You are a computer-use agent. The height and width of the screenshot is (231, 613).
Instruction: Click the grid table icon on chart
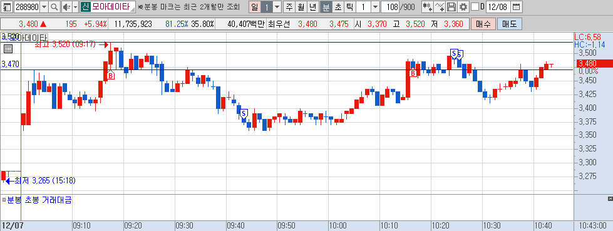8,49
